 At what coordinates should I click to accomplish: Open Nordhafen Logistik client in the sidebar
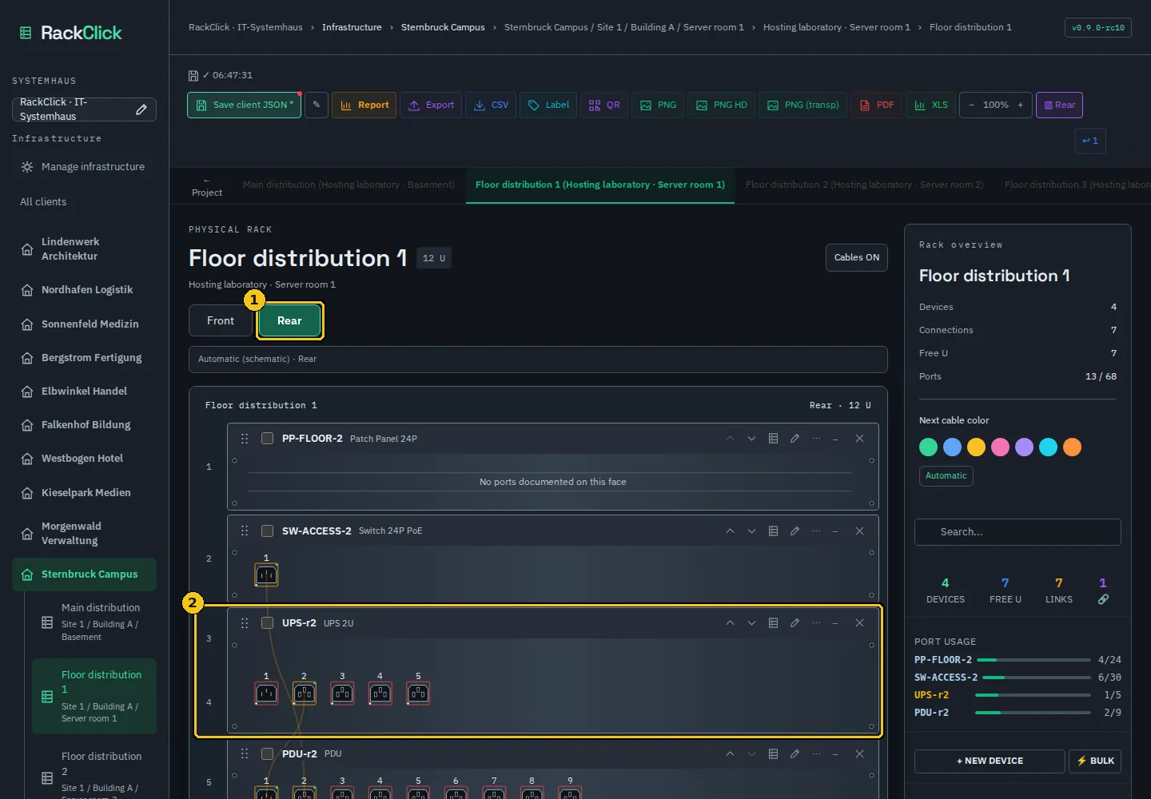[x=84, y=290]
